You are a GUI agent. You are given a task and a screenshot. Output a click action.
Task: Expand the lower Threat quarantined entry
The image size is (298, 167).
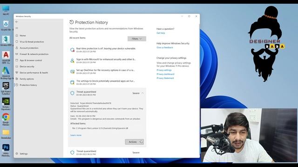pos(107,153)
